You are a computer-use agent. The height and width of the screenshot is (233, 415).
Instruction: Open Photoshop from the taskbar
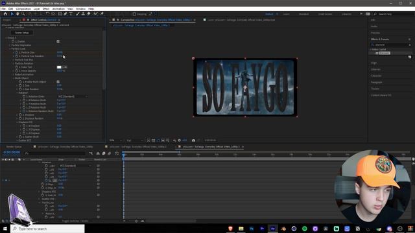click(x=252, y=228)
